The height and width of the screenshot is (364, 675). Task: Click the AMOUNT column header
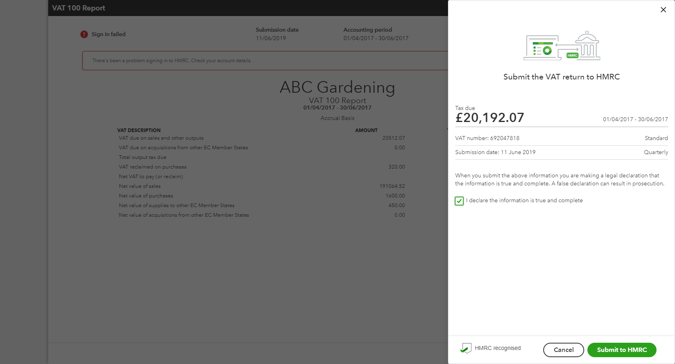(366, 130)
